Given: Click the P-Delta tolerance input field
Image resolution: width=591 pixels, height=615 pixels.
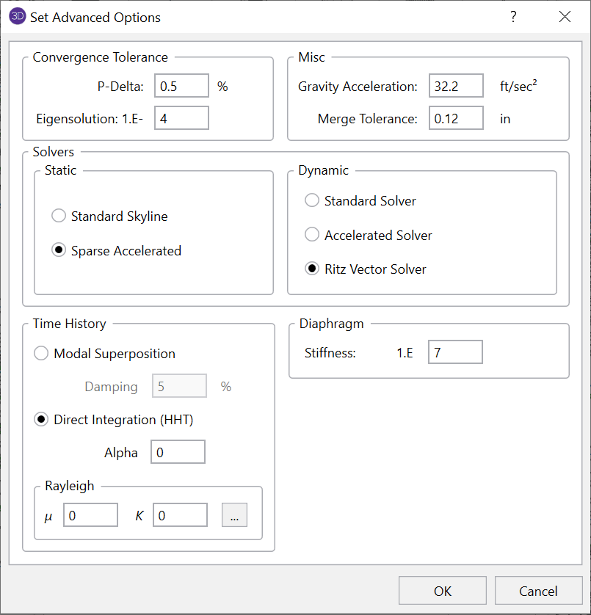Looking at the screenshot, I should coord(181,86).
